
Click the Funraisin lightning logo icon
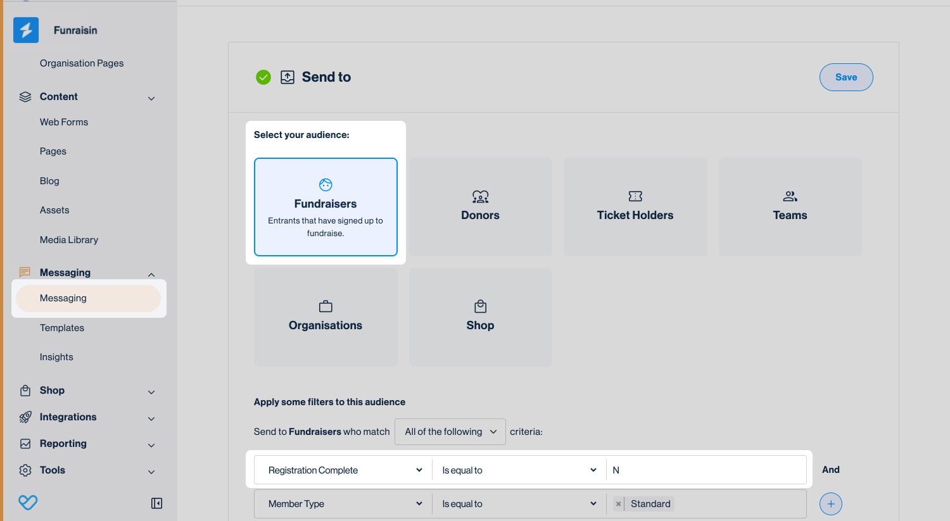pos(26,30)
